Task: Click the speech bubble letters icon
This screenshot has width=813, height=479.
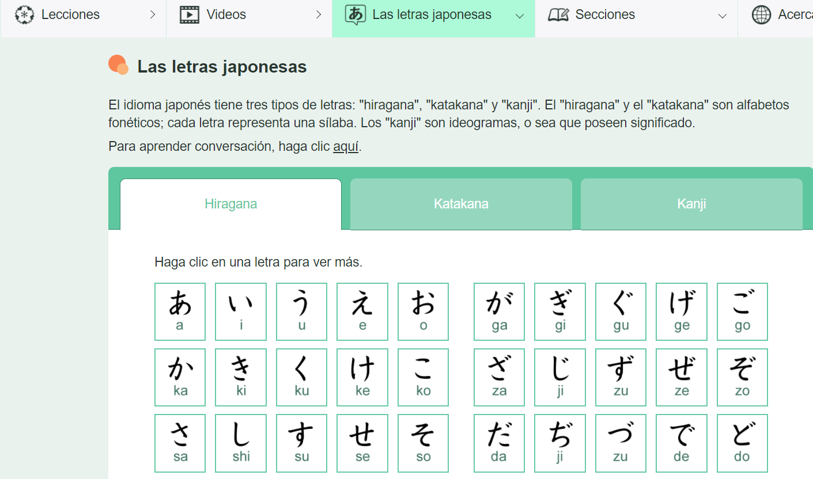Action: (x=355, y=15)
